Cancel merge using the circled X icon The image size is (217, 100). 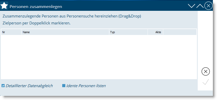click(x=206, y=71)
